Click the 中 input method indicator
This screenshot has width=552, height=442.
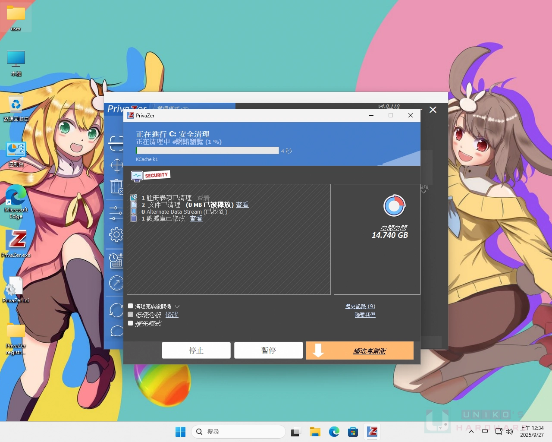485,432
